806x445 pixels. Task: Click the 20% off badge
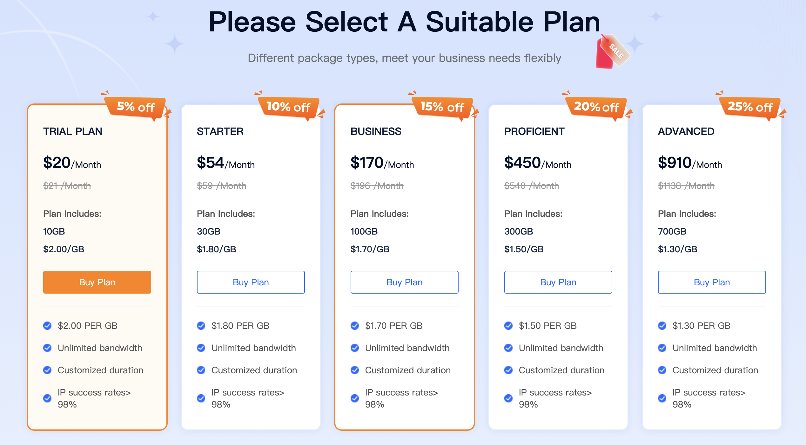[596, 107]
